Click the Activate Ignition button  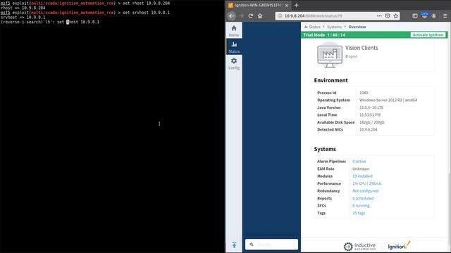tap(428, 34)
